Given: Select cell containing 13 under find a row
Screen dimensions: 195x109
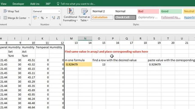Looking at the screenshot, I should [99, 64].
